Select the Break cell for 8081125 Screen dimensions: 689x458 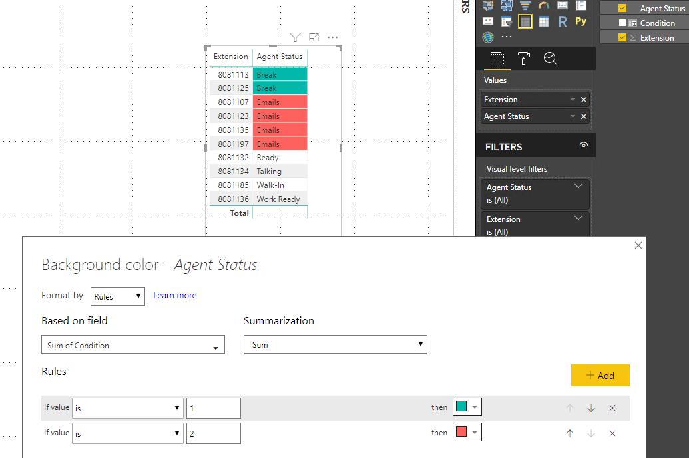pyautogui.click(x=280, y=88)
